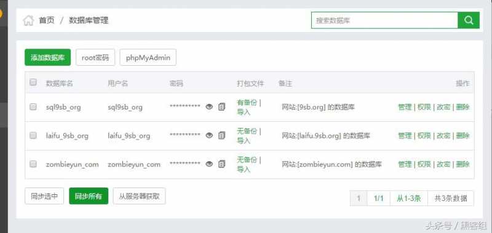Open the root密码 dialog
Screen dimensions: 492x233
(x=95, y=57)
